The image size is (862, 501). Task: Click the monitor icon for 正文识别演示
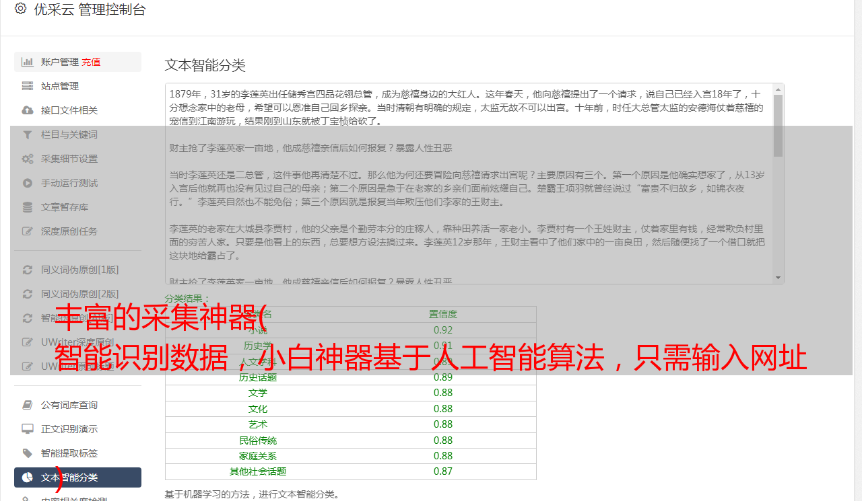pos(28,429)
